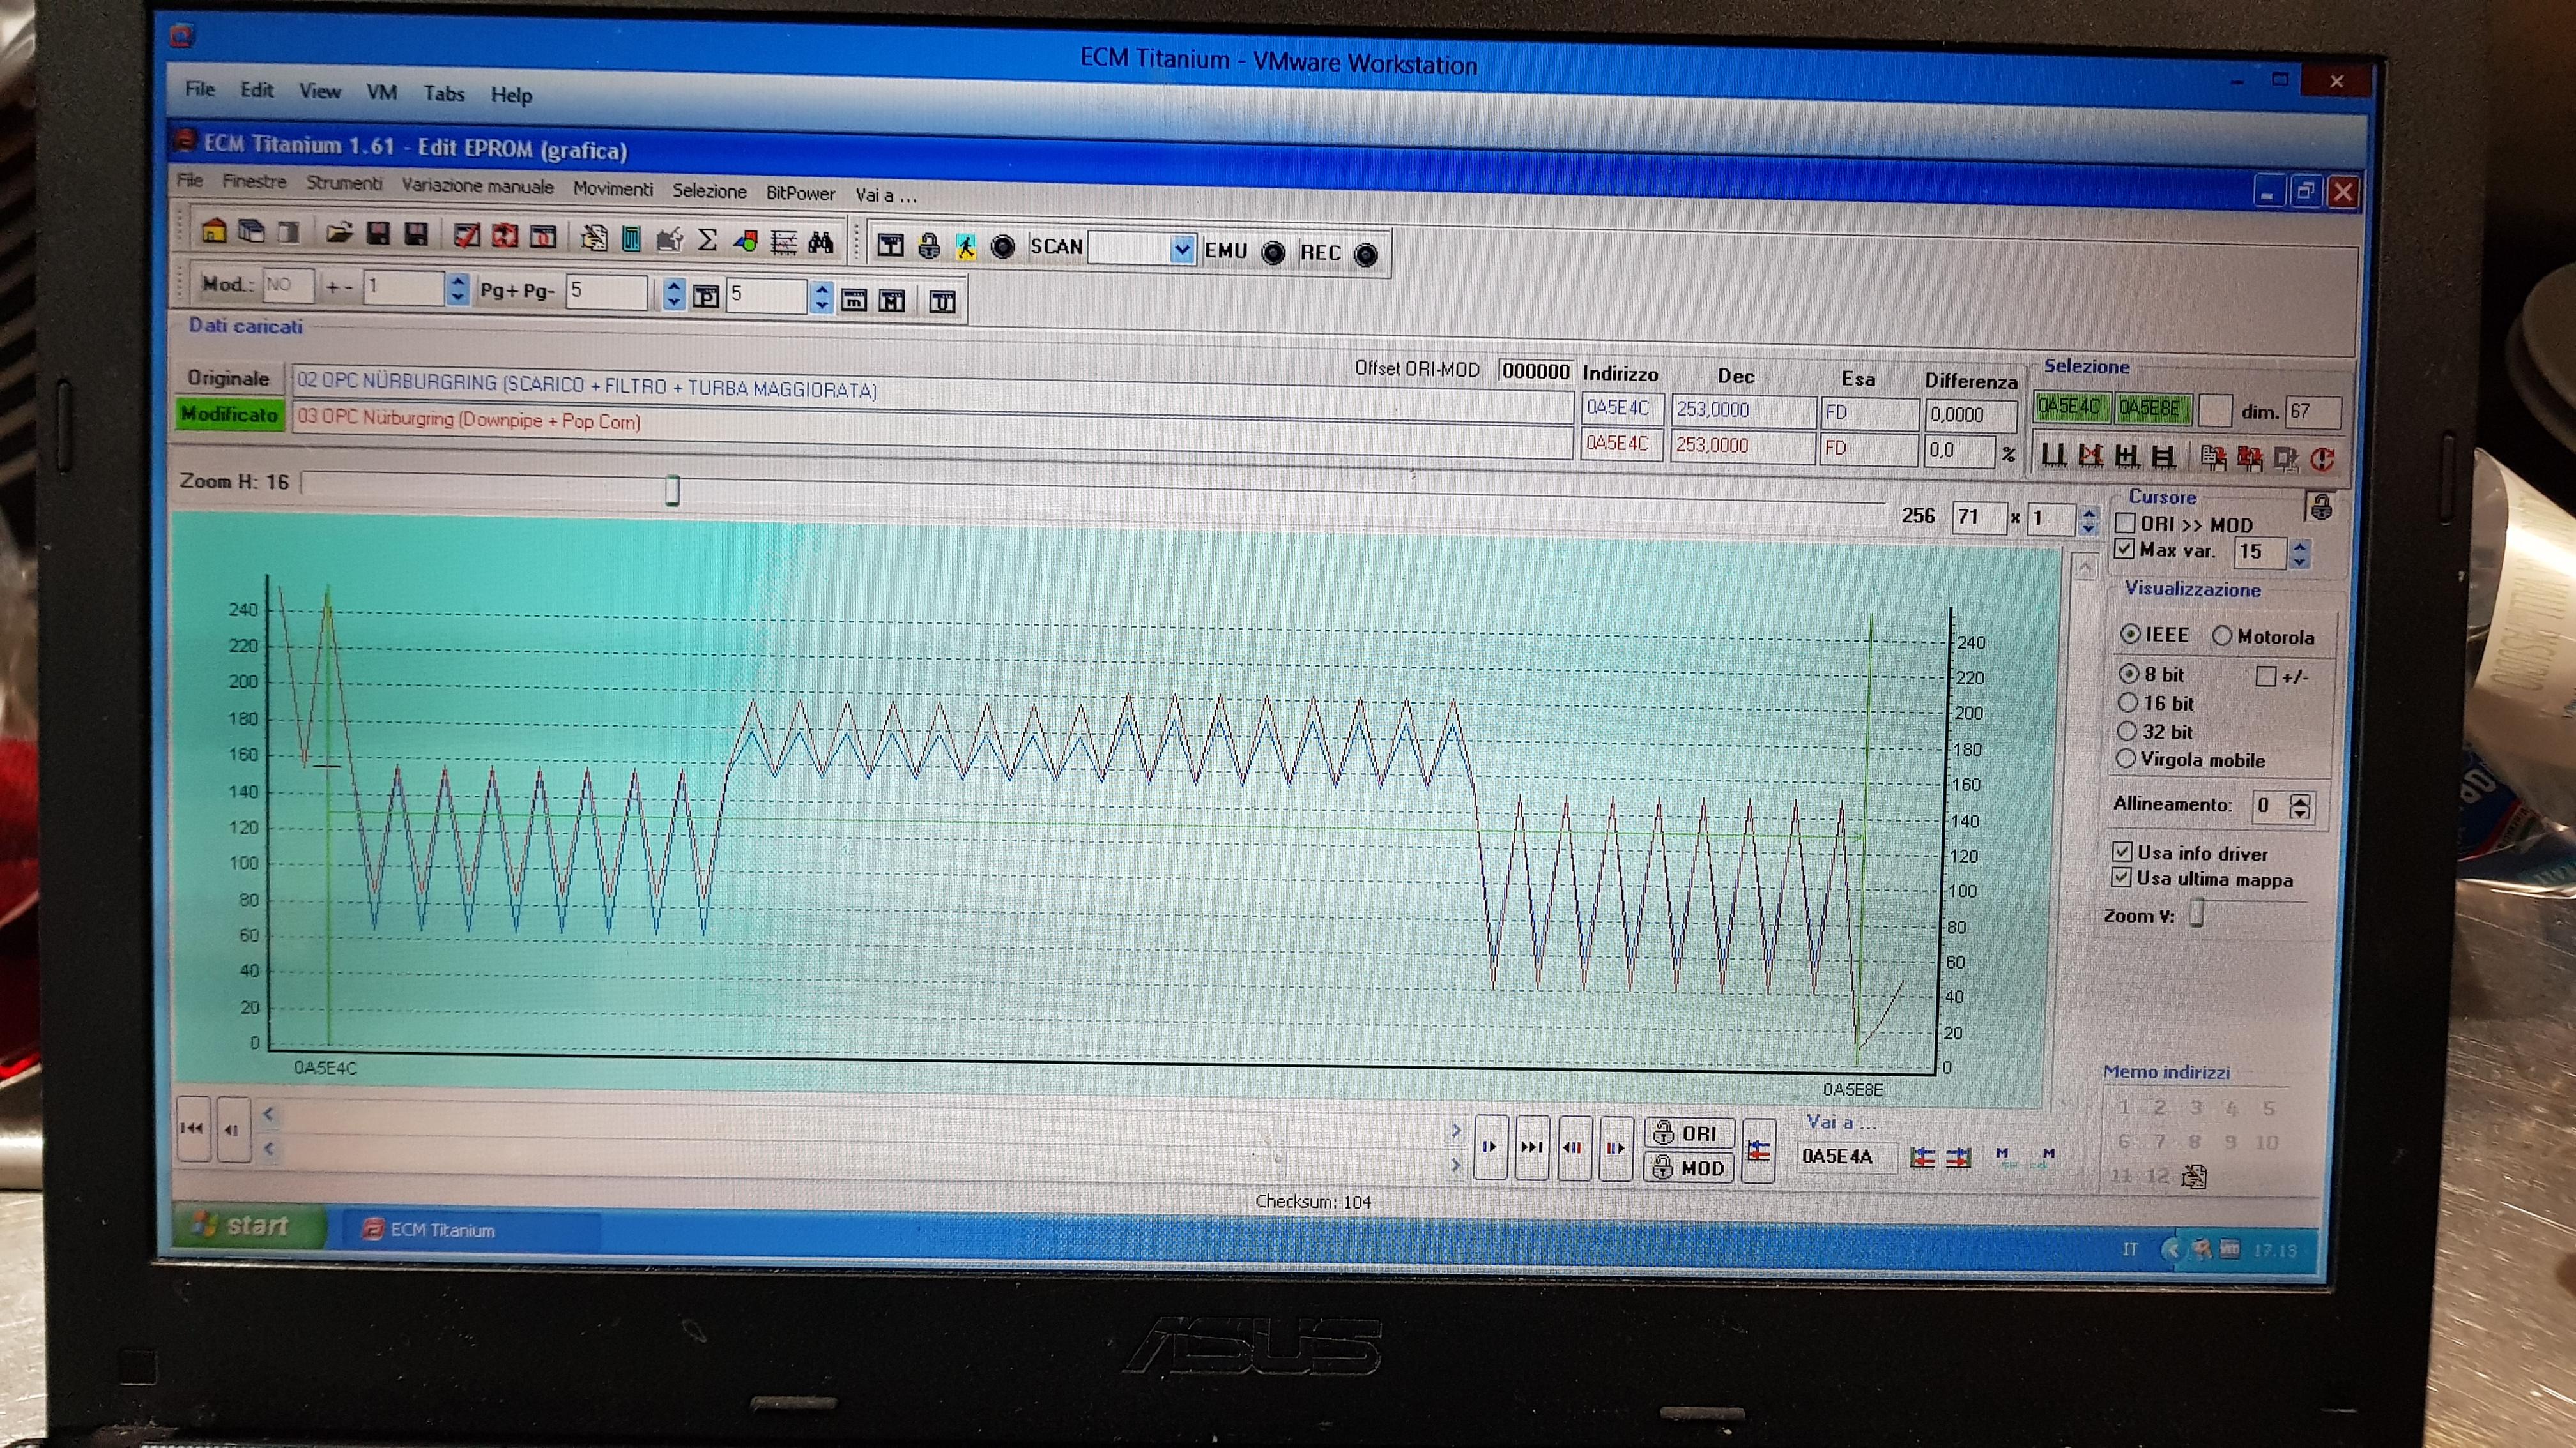Open the BitPower menu
2576x1448 pixels.
pos(800,193)
